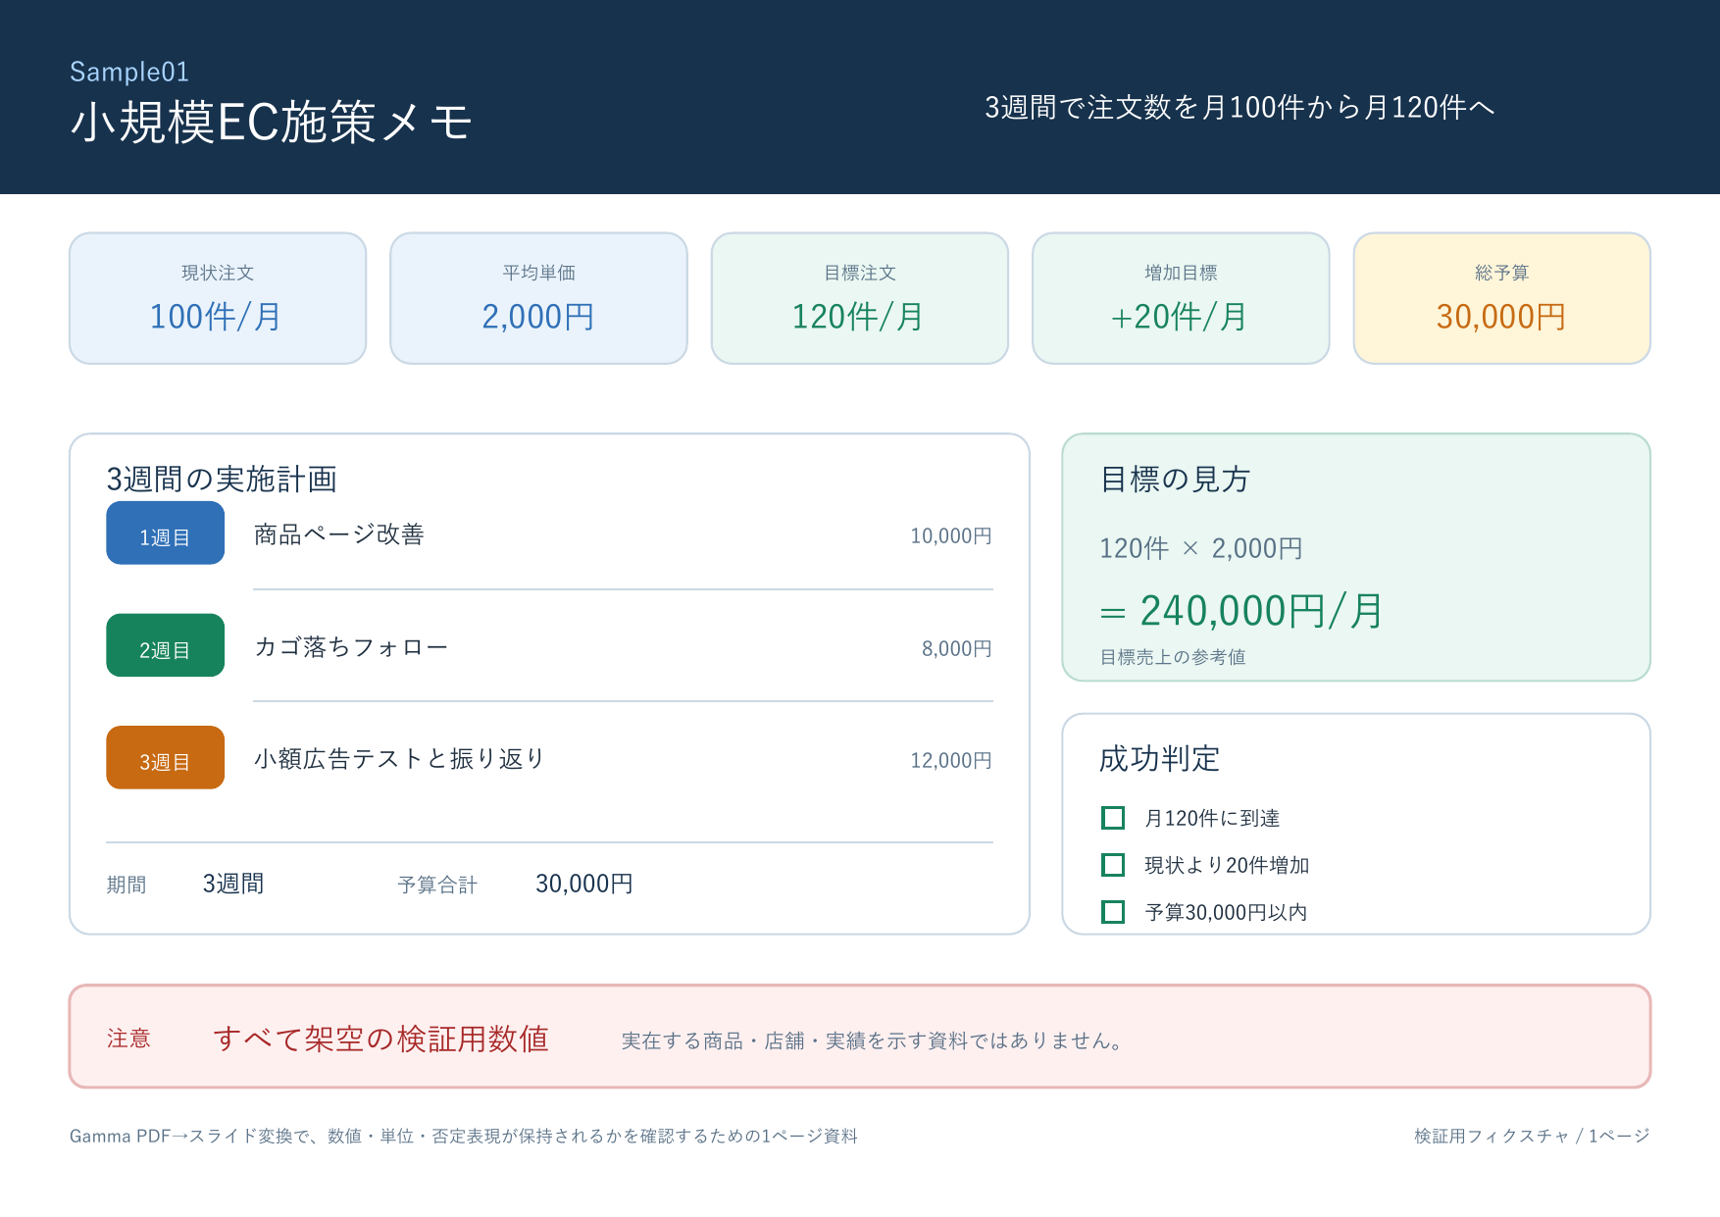Click the 予算合計 label
The image size is (1720, 1217).
point(437,885)
